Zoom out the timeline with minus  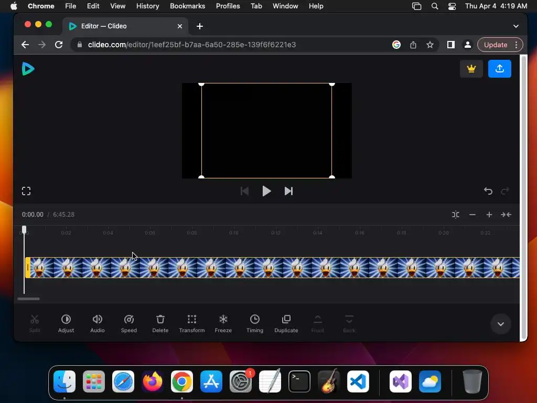[472, 215]
